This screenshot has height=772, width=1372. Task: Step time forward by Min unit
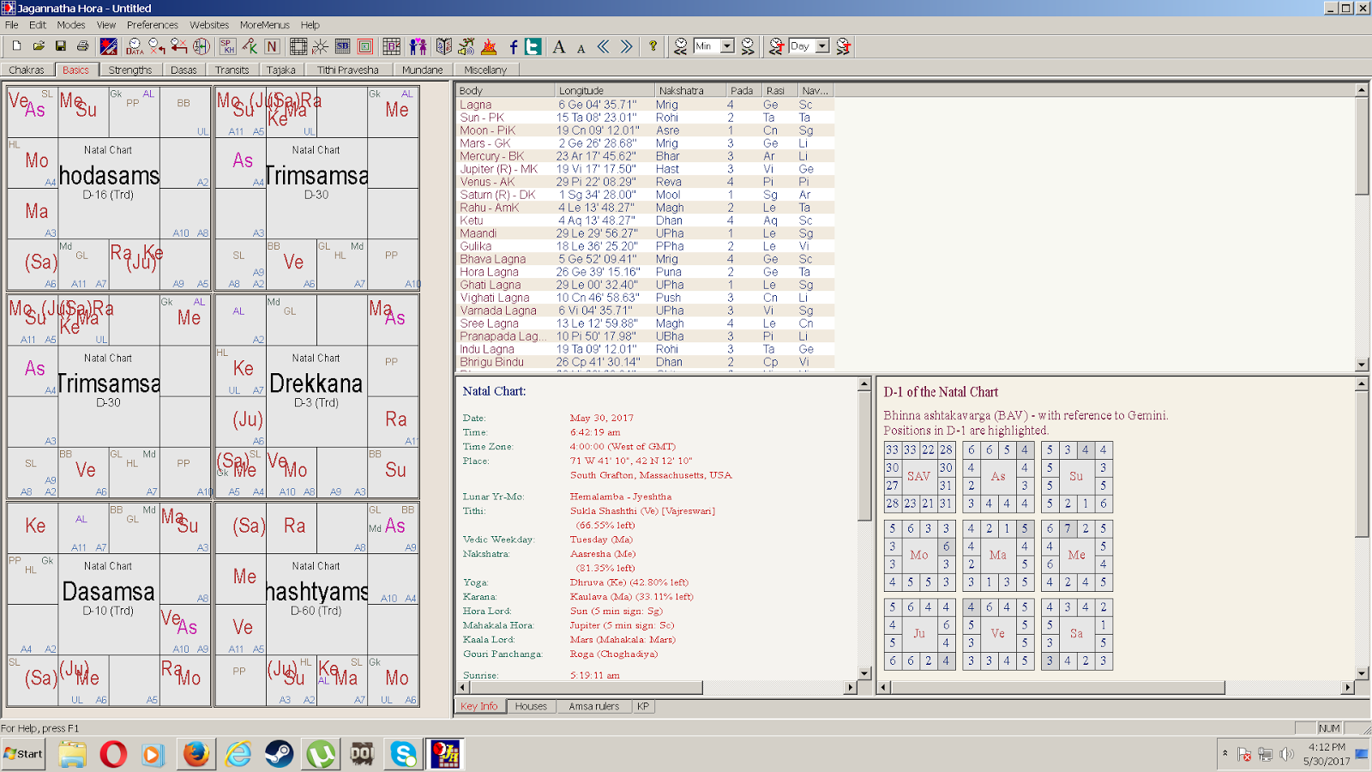748,46
